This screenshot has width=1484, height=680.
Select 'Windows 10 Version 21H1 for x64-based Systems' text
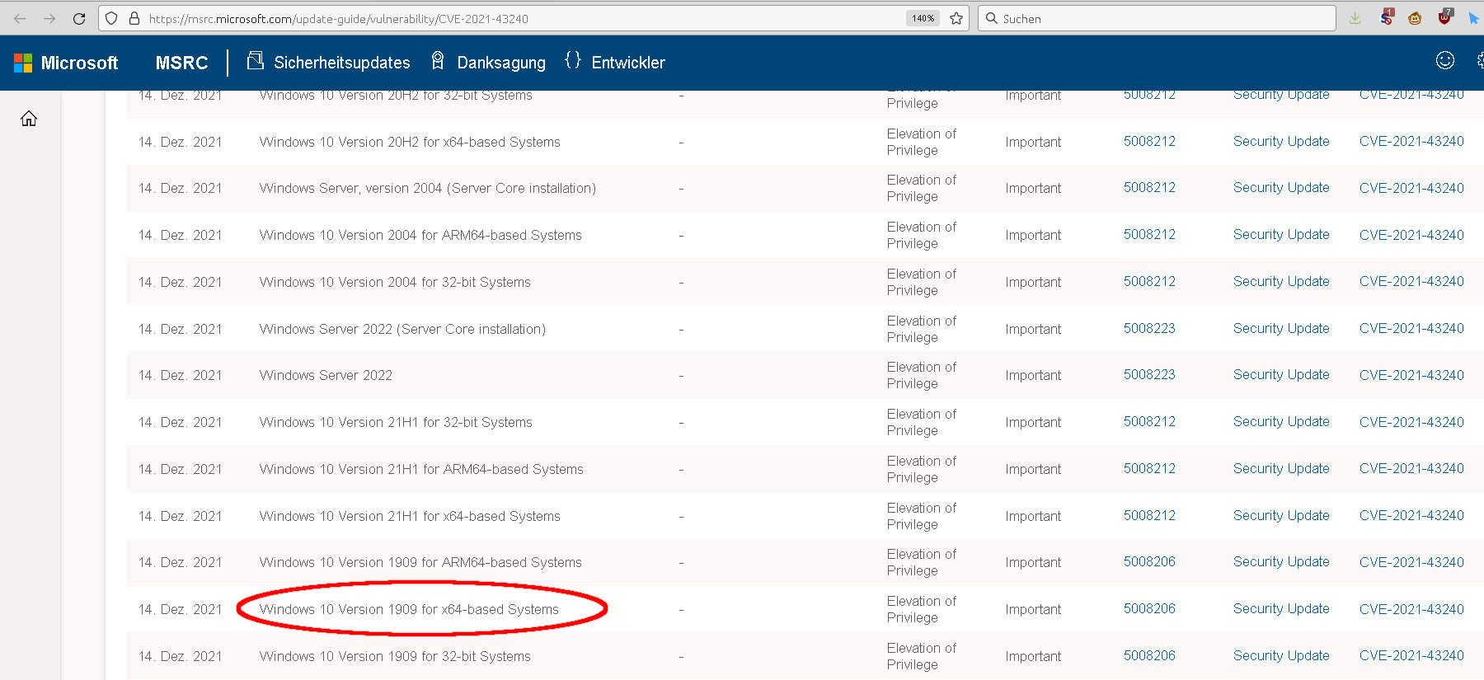coord(410,516)
